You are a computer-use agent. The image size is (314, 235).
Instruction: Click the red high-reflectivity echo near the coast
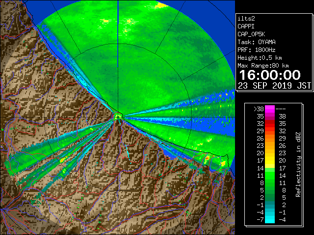pyautogui.click(x=207, y=158)
